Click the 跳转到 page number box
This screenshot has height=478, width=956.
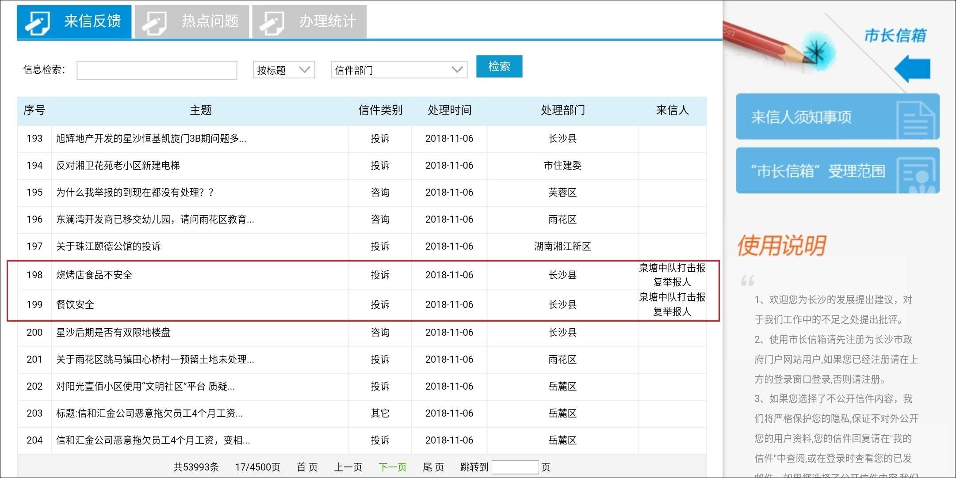pyautogui.click(x=515, y=467)
